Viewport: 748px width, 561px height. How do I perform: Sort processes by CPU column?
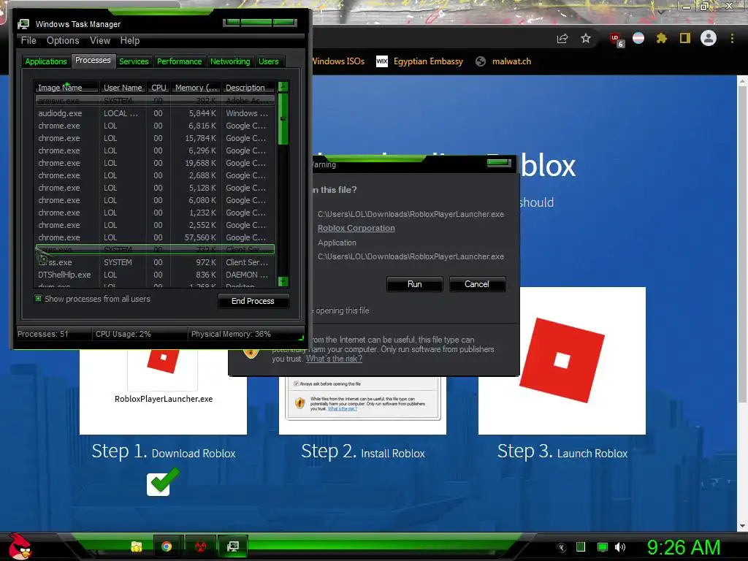(159, 88)
